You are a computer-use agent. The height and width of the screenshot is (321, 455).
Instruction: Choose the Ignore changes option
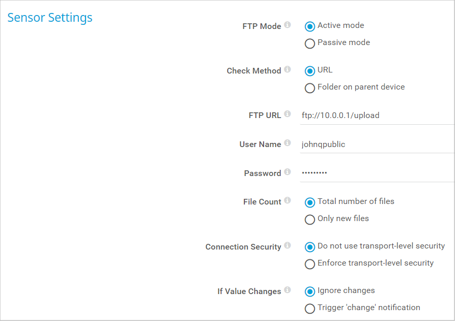310,291
